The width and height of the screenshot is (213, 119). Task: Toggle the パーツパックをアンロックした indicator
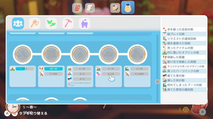pos(69,84)
